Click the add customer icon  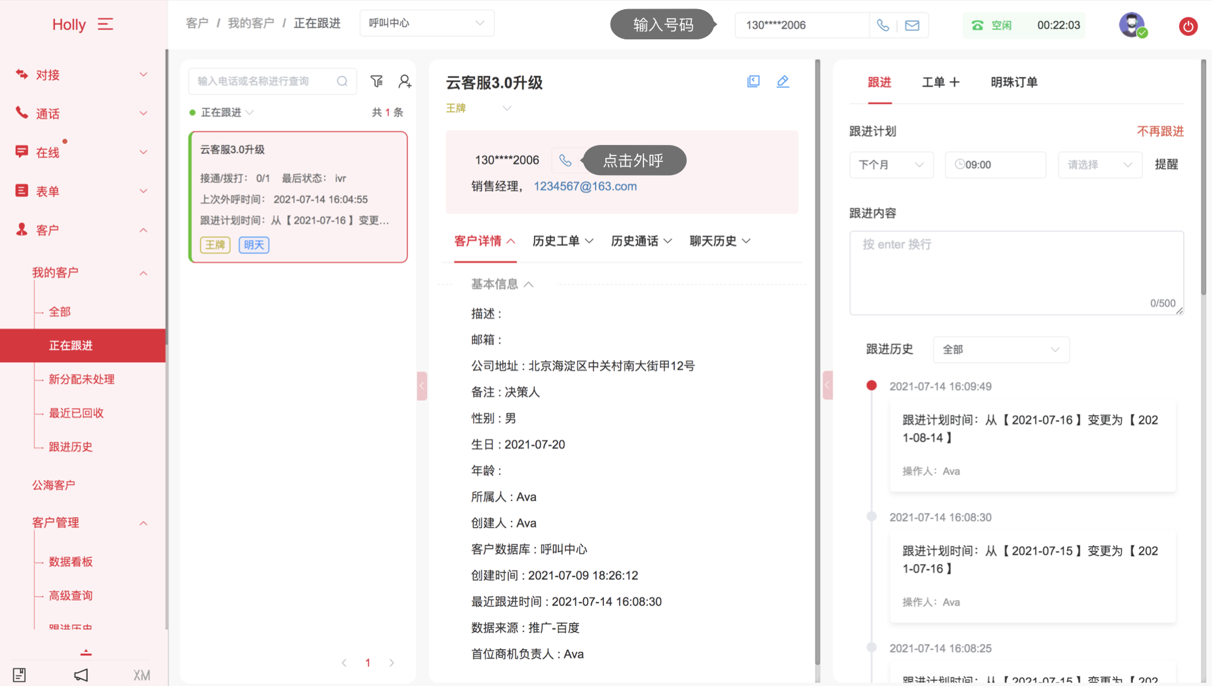tap(405, 81)
